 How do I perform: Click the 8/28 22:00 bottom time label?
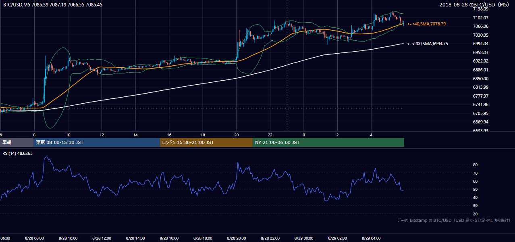[270, 238]
